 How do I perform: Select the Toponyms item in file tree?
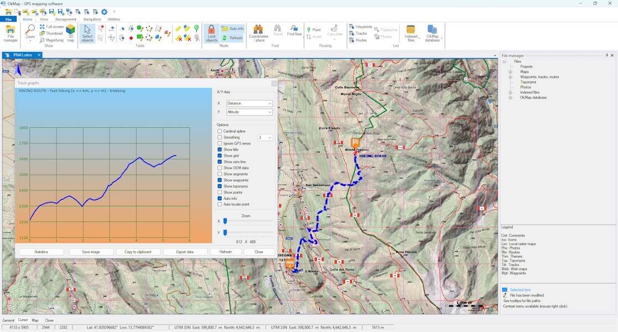528,82
